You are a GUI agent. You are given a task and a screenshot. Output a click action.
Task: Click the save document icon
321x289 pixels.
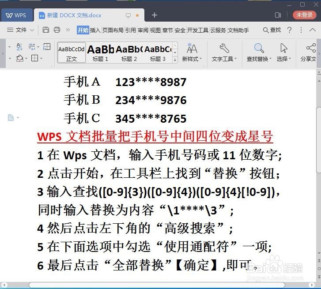pos(45,30)
